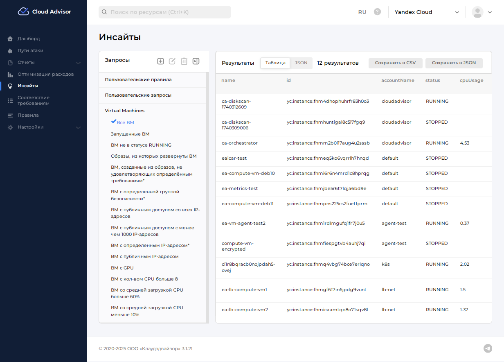
Task: Open the help question mark icon
Action: 377,12
